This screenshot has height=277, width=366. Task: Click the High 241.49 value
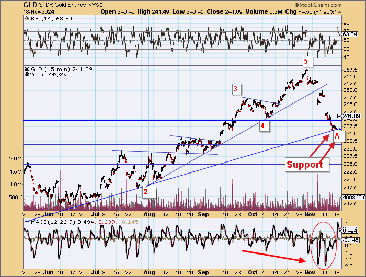pyautogui.click(x=153, y=11)
